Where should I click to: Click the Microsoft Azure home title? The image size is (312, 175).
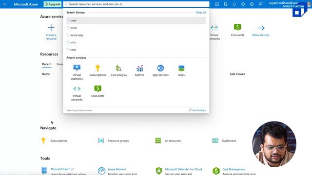point(26,4)
